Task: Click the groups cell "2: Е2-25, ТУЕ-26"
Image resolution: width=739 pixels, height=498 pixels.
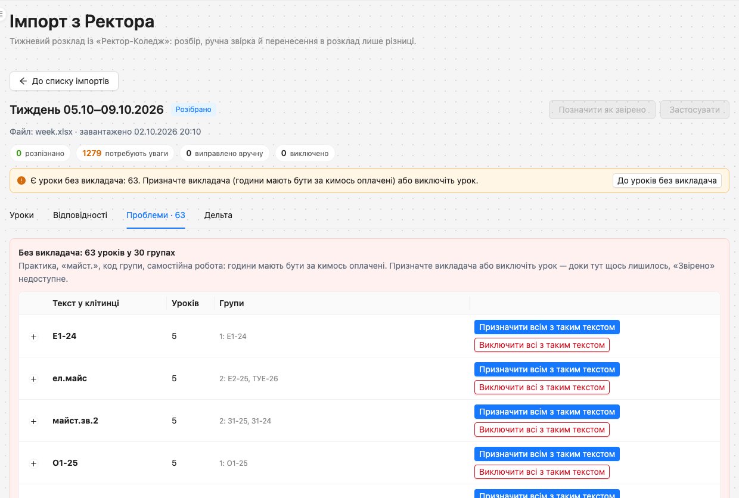Action: [x=249, y=379]
